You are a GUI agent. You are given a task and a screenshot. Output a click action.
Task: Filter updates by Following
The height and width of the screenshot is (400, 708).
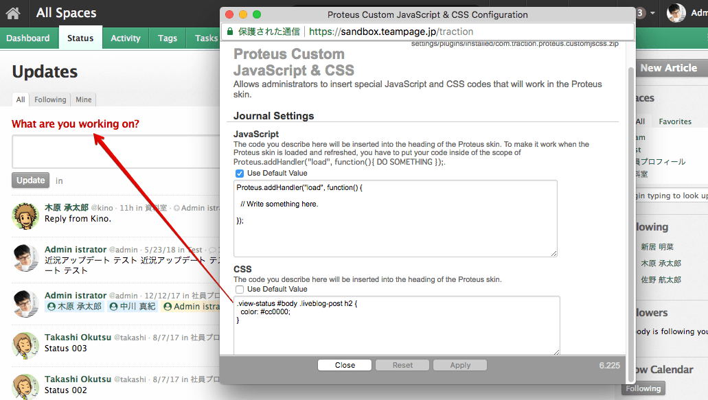coord(50,99)
